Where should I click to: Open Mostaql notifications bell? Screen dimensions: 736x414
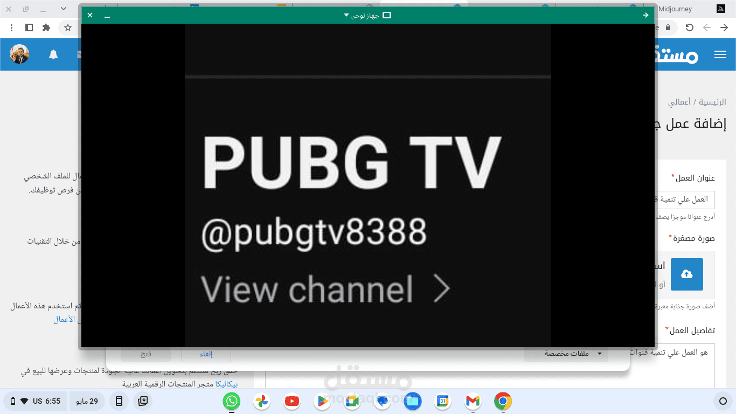pos(53,54)
